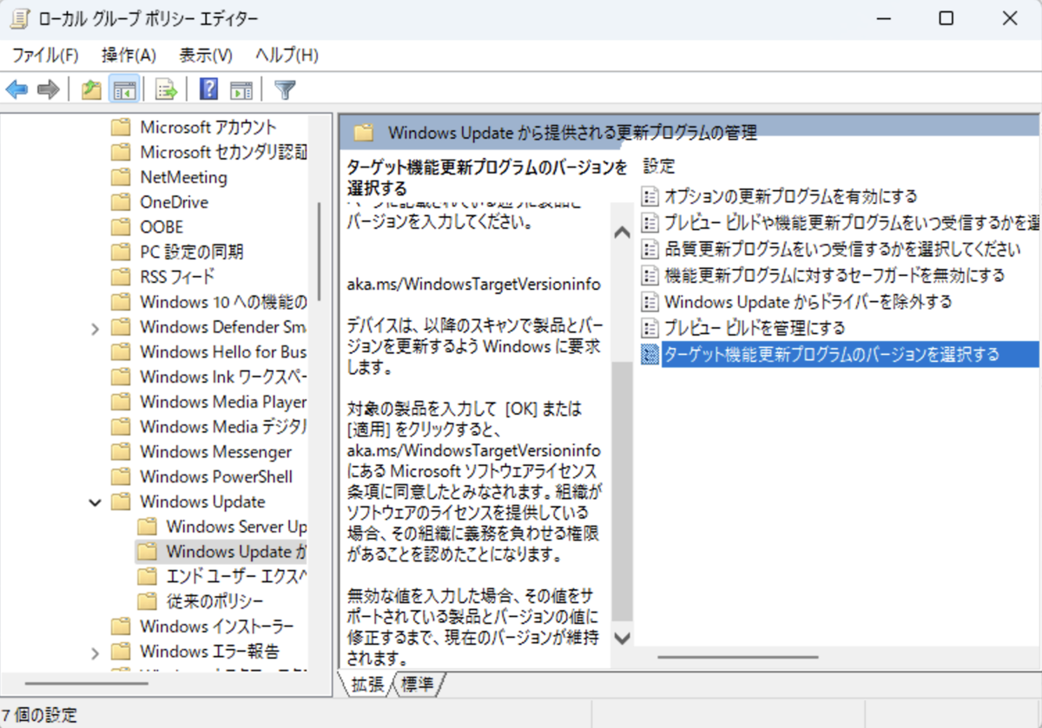Click the OOBE folder icon in tree
The height and width of the screenshot is (728, 1042).
point(121,226)
